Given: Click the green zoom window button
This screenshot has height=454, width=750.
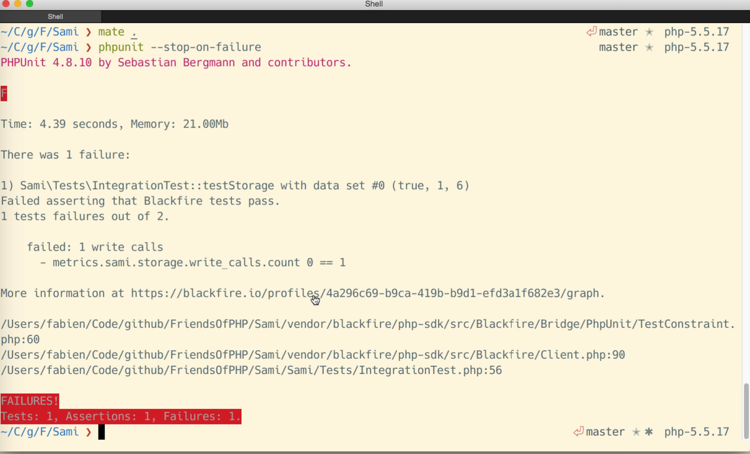Looking at the screenshot, I should [x=29, y=4].
